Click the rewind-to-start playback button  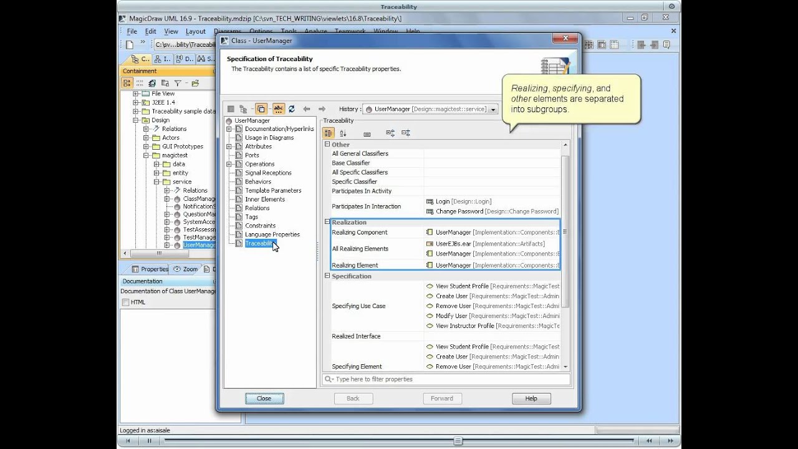128,440
